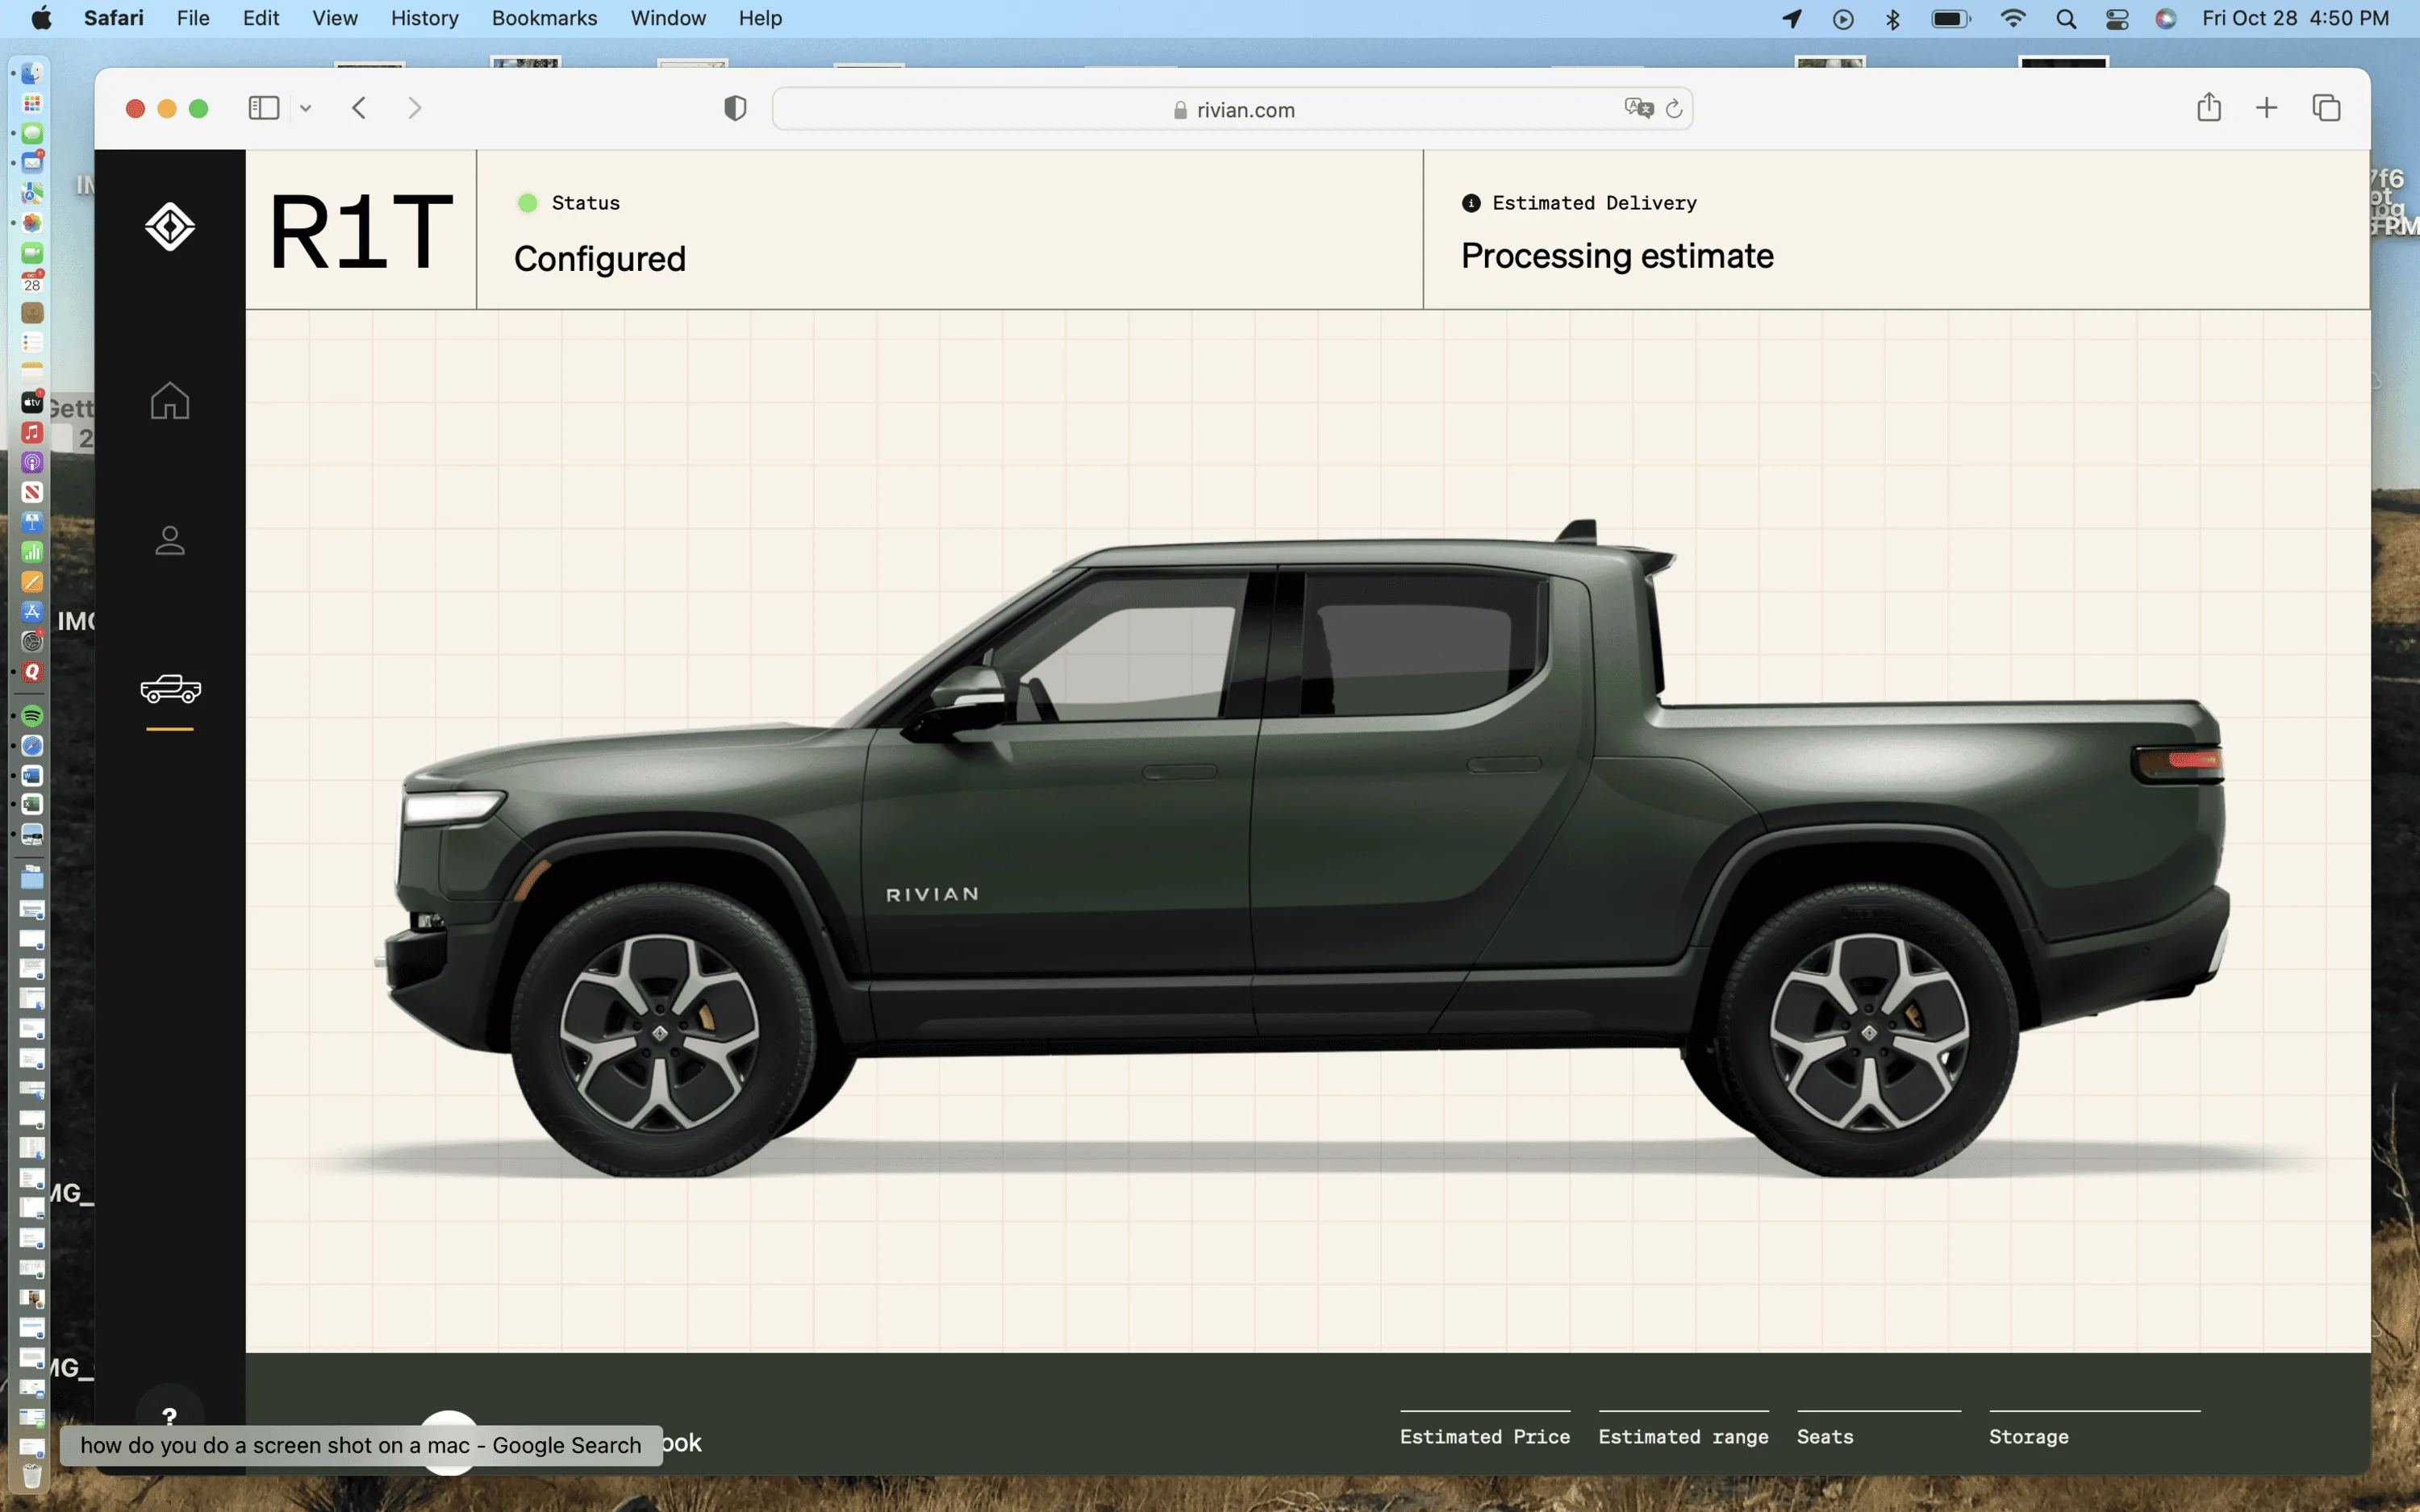Select the Estimated range label
The image size is (2420, 1512).
1683,1436
